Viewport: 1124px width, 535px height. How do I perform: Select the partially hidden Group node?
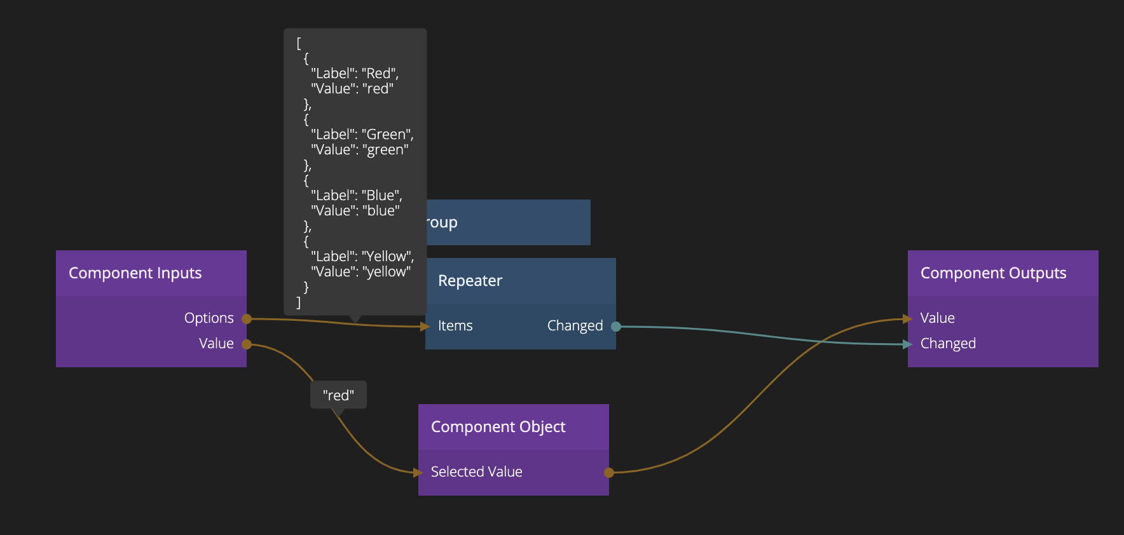(509, 222)
